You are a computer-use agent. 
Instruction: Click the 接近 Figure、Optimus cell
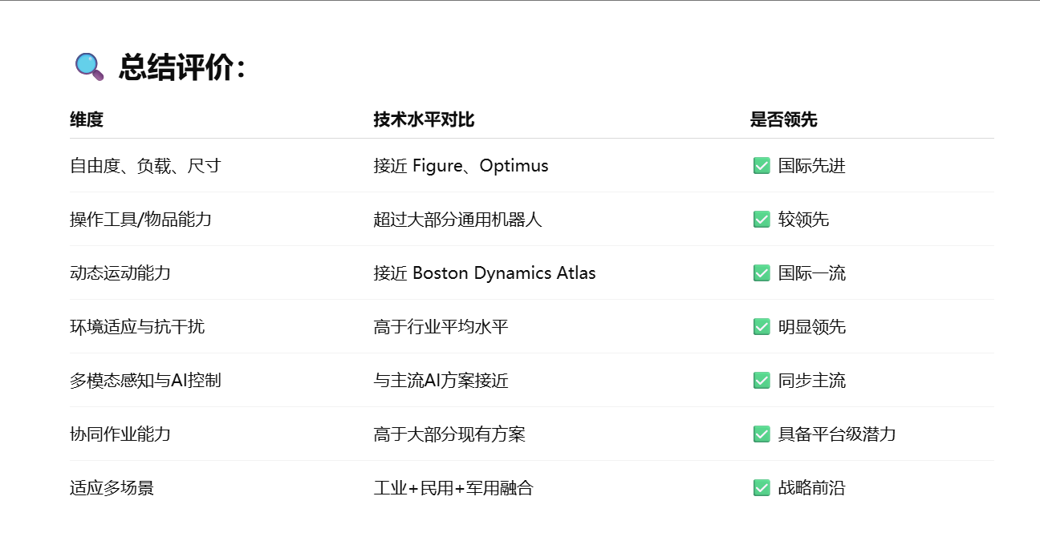(x=461, y=166)
